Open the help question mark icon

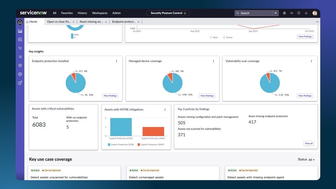pos(299,13)
